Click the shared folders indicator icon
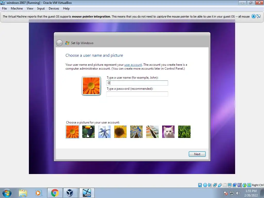This screenshot has height=198, width=264. (x=225, y=185)
